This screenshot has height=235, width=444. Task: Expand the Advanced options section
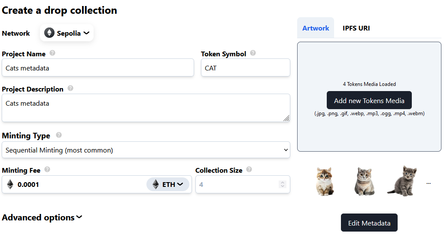pyautogui.click(x=42, y=217)
